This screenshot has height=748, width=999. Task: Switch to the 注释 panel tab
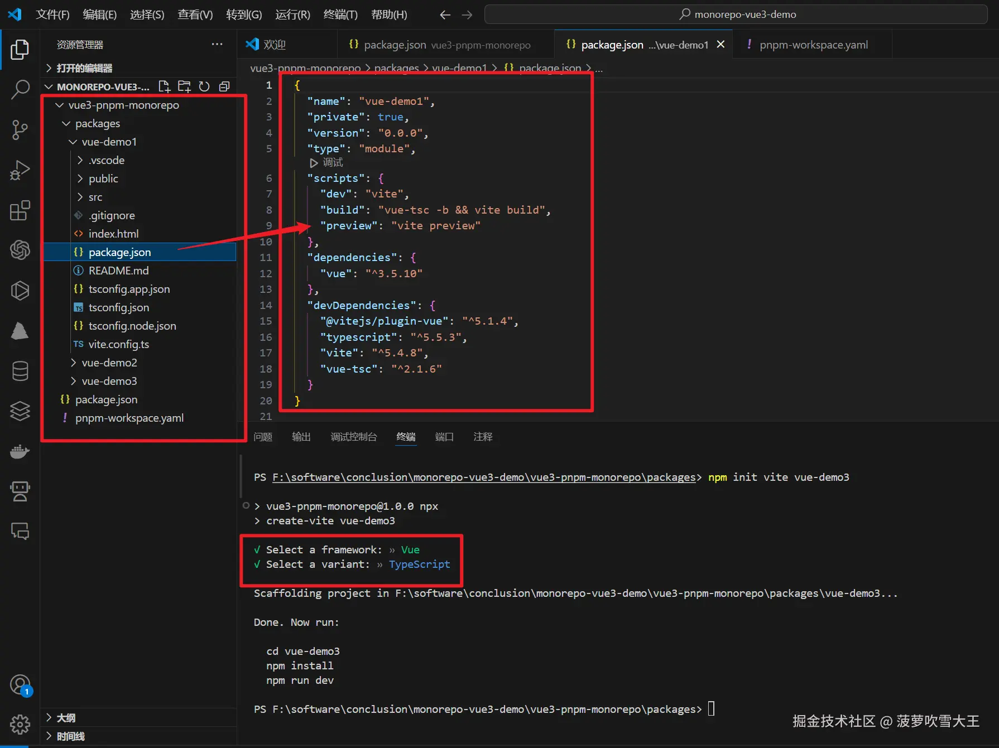483,437
